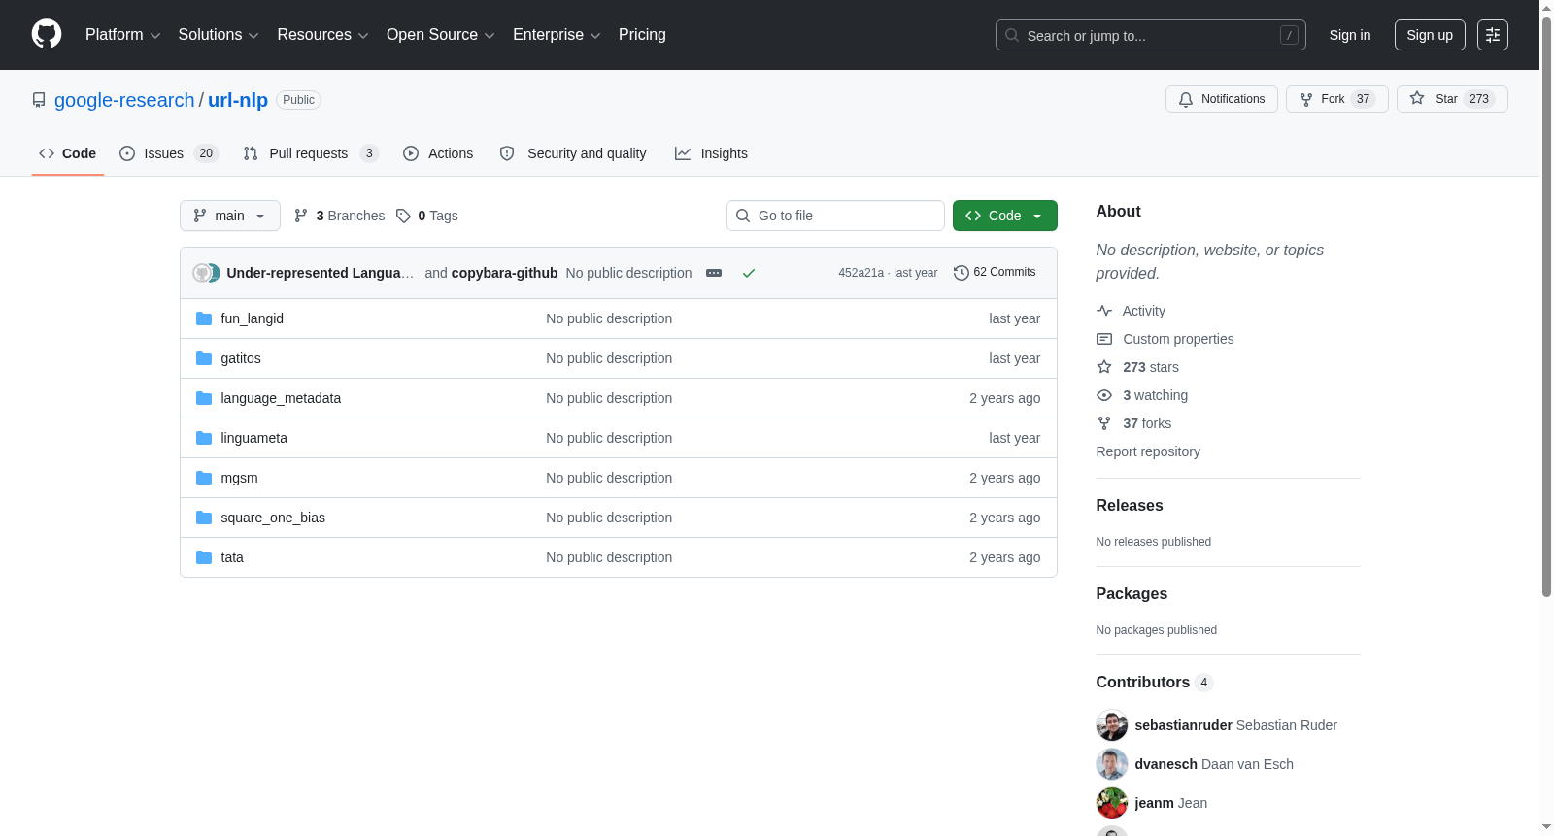The image size is (1554, 836).
Task: Click the Notifications bell icon
Action: (1186, 99)
